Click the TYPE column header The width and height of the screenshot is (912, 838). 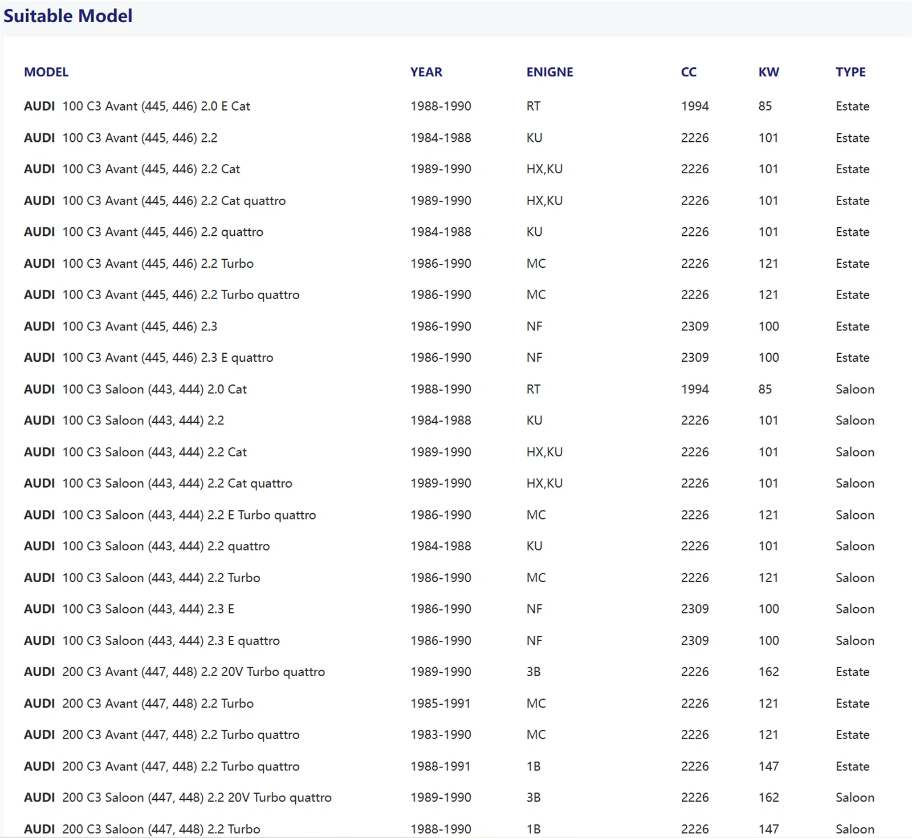850,72
